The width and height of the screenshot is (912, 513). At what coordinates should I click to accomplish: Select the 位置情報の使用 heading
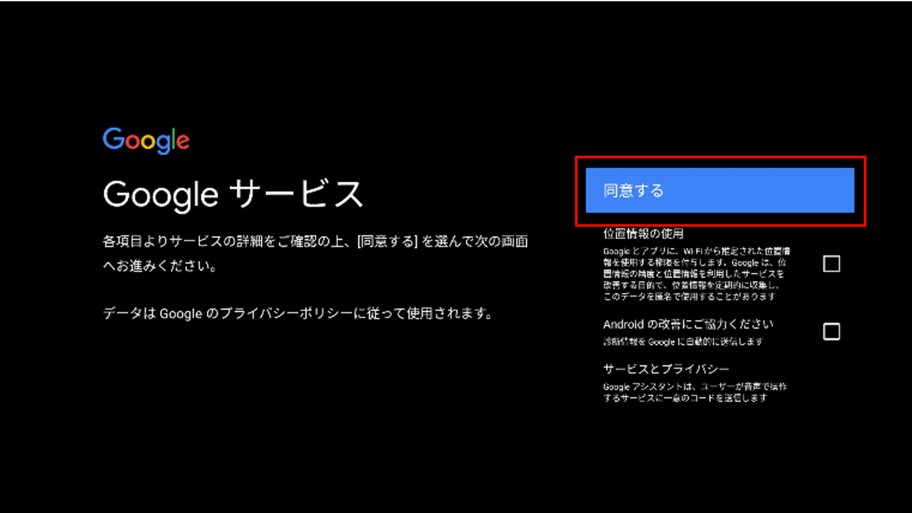643,234
